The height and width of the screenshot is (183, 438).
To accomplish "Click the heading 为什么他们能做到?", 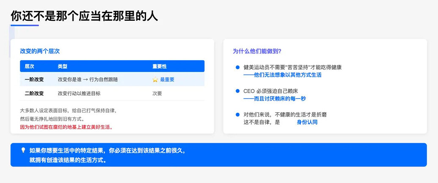I will (257, 52).
